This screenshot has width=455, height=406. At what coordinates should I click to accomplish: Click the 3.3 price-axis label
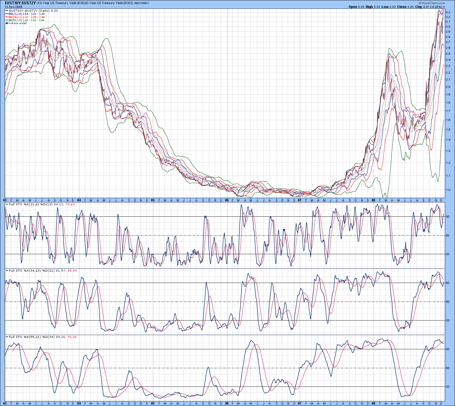[448, 12]
